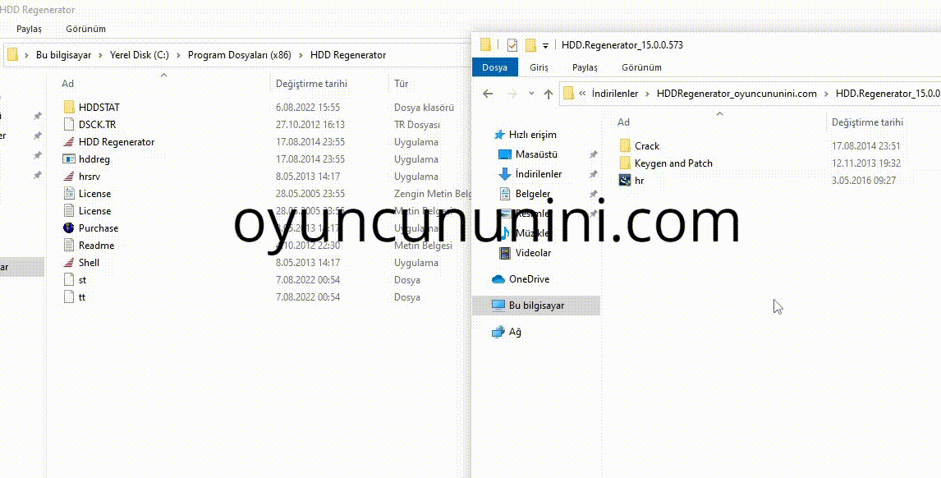Click the forward navigation arrow
This screenshot has width=941, height=478.
(x=512, y=94)
